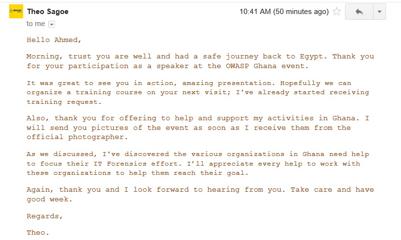Click the paragraph about IT Forensics effort
The height and width of the screenshot is (240, 401).
[198, 163]
